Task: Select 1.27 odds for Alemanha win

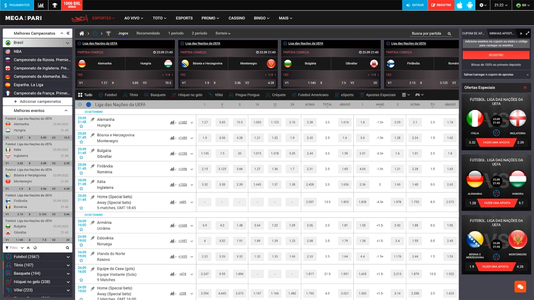Action: [x=205, y=122]
